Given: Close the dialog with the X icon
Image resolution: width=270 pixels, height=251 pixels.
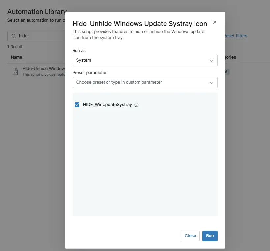Looking at the screenshot, I should (215, 22).
